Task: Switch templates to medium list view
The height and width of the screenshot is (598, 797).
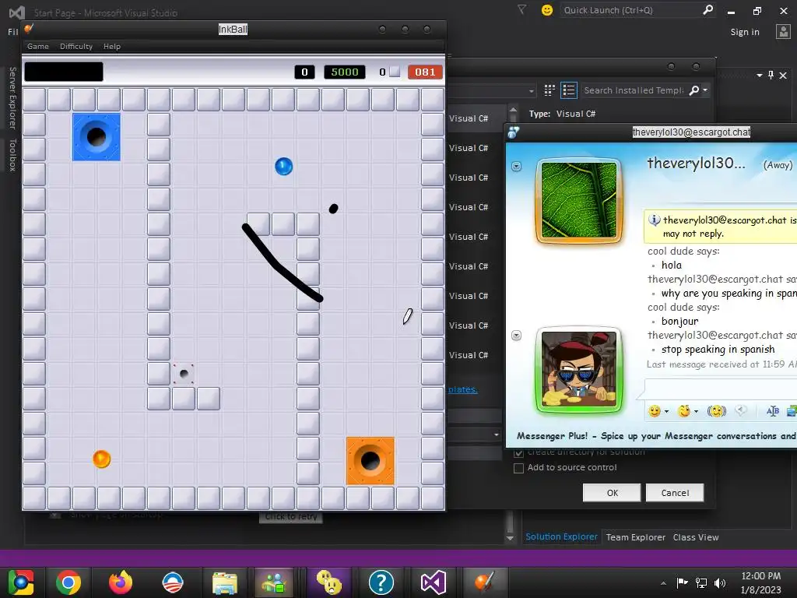Action: pos(569,90)
